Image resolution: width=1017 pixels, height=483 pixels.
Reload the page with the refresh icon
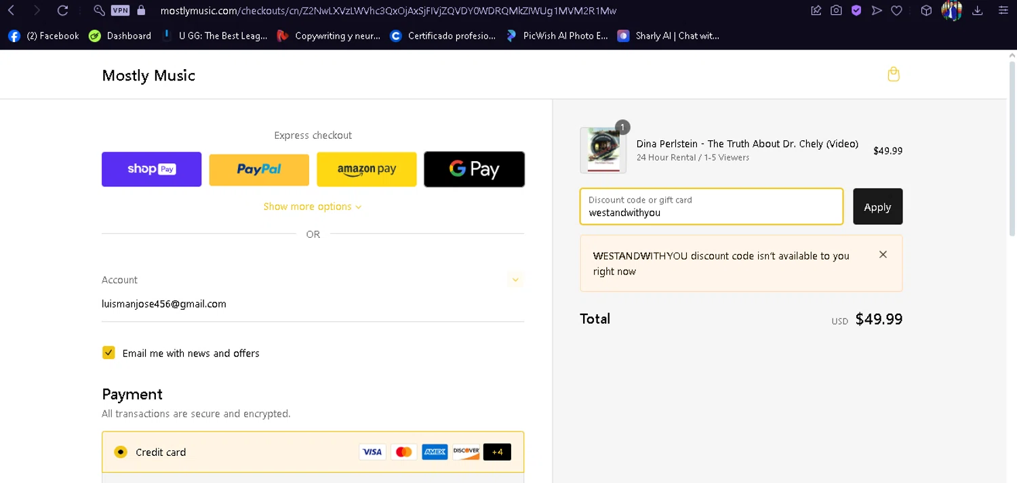coord(62,10)
